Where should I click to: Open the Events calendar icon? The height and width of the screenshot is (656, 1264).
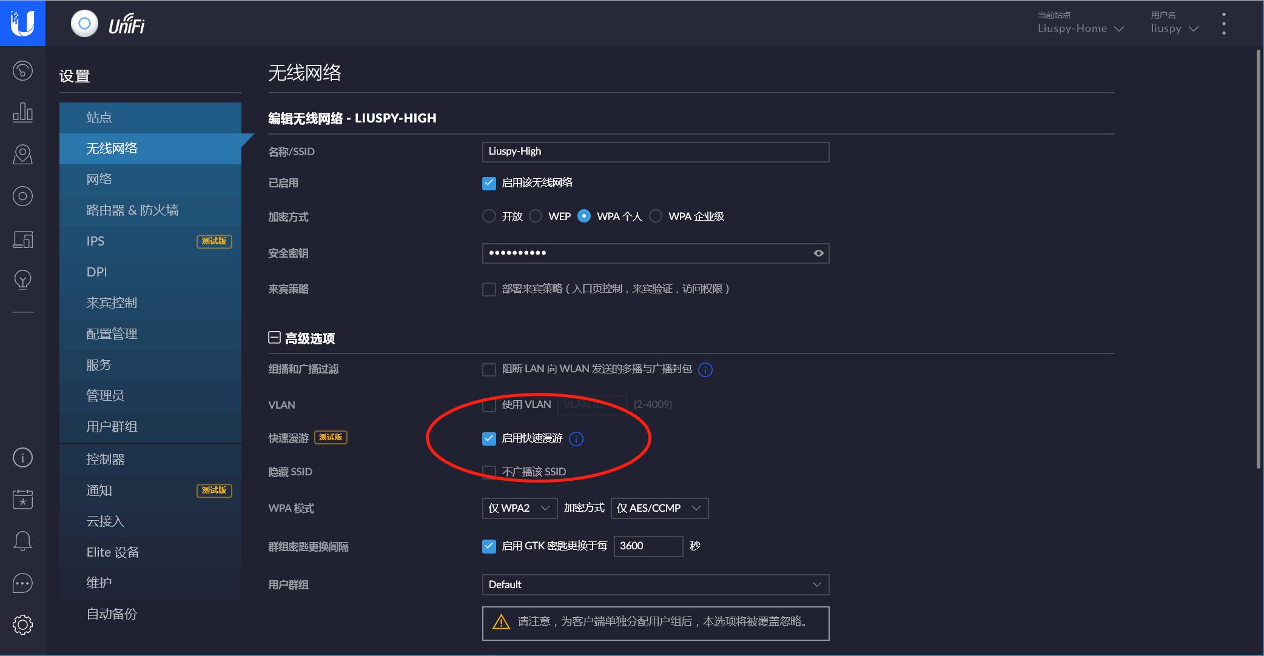click(22, 498)
